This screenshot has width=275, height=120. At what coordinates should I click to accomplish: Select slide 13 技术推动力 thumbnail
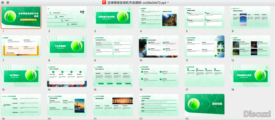(x=21, y=76)
